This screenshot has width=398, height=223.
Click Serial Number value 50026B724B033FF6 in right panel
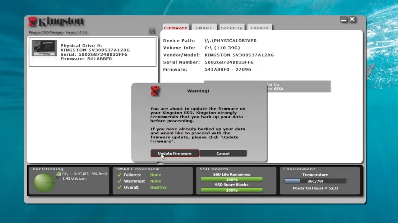229,62
